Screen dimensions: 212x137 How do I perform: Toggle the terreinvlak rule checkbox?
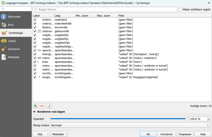35,27
